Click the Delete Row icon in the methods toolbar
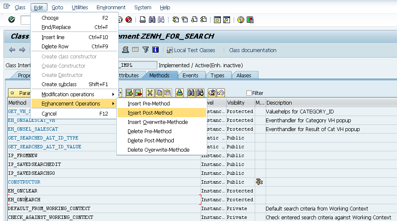 pyautogui.click(x=138, y=93)
